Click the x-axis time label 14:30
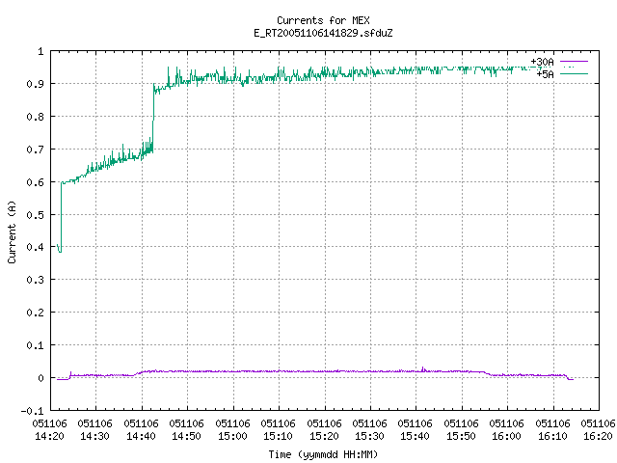 coord(95,436)
